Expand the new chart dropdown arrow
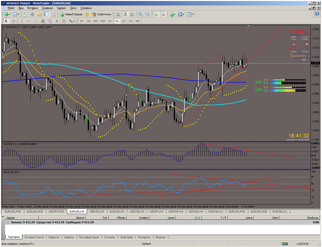The height and width of the screenshot is (247, 322). pos(9,14)
